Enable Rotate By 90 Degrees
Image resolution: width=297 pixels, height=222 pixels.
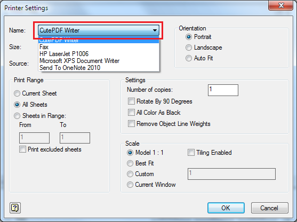[131, 101]
